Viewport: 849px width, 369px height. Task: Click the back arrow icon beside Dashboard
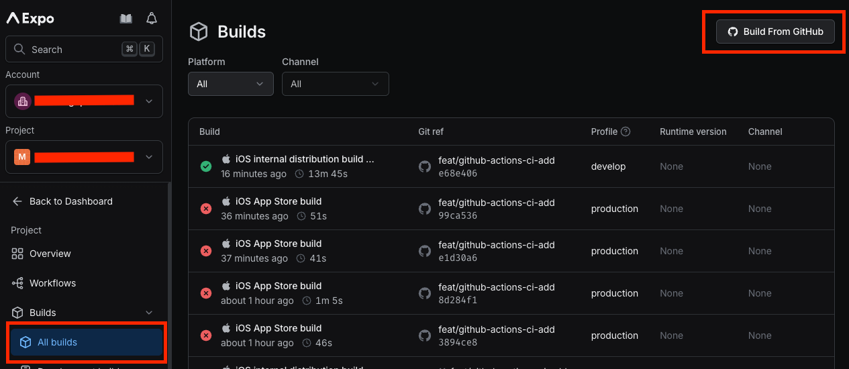pyautogui.click(x=18, y=201)
